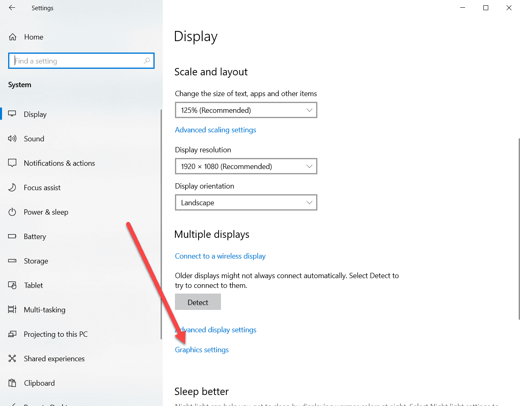Open the Display orientation dropdown

coord(246,203)
